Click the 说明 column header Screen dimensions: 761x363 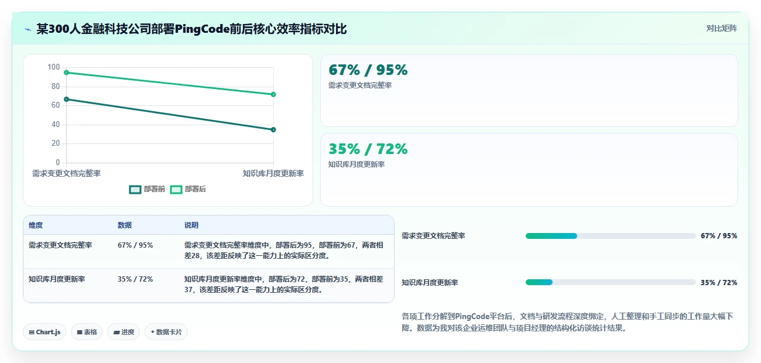[191, 225]
